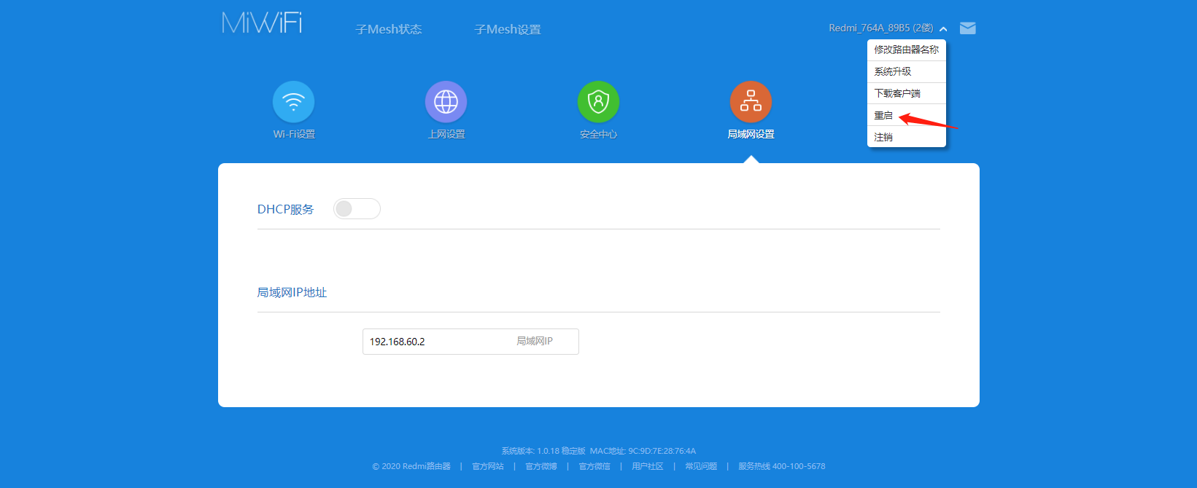Choose 系统升级 from the menu
Image resolution: width=1197 pixels, height=488 pixels.
point(907,71)
